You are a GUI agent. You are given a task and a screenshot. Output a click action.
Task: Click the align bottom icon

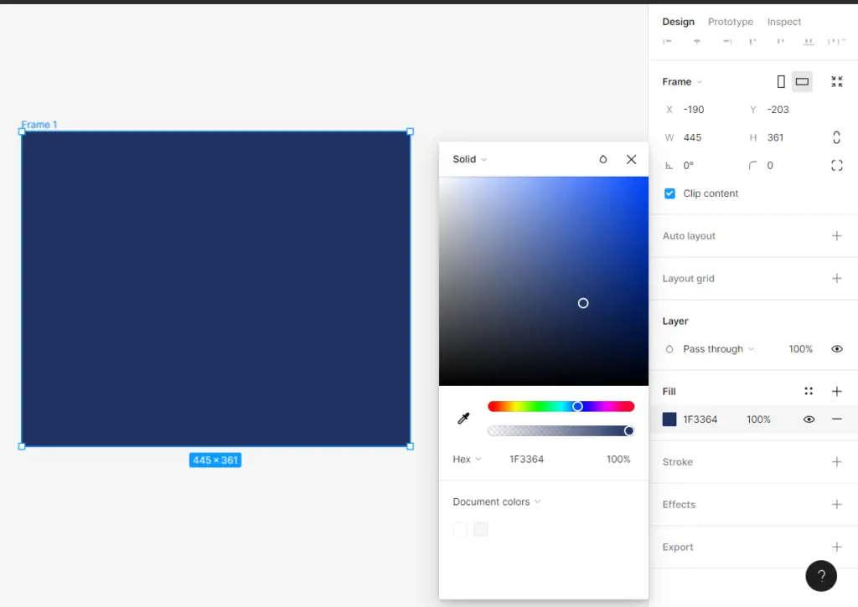809,42
